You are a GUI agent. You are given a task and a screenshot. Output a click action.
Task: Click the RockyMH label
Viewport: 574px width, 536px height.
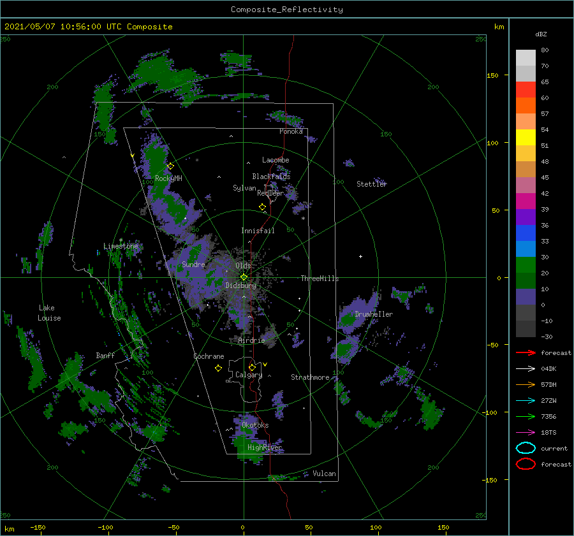click(x=168, y=178)
